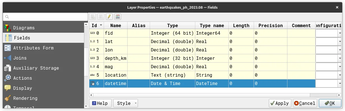
Task: Click the Cancel button
Action: coord(305,103)
